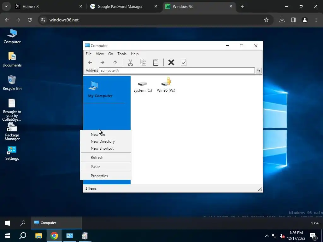Switch to the Home / X tab
Image resolution: width=323 pixels, height=242 pixels.
pos(49,7)
